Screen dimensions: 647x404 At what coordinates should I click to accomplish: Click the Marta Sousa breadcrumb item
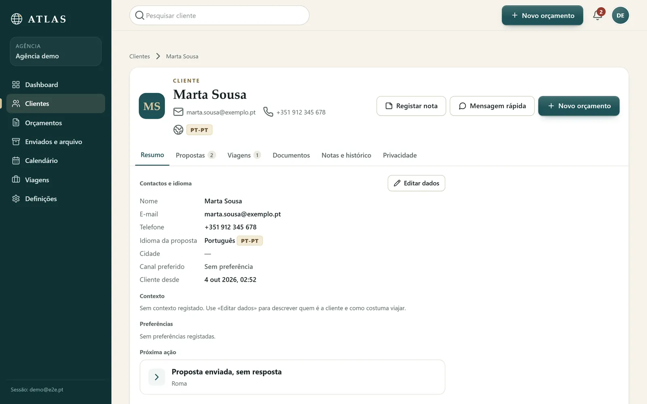tap(182, 57)
